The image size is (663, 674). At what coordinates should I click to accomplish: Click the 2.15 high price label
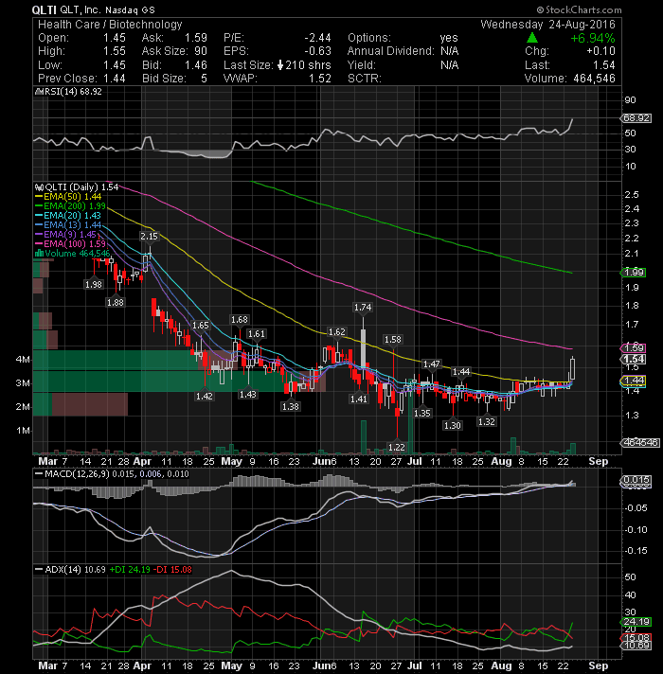click(x=150, y=236)
